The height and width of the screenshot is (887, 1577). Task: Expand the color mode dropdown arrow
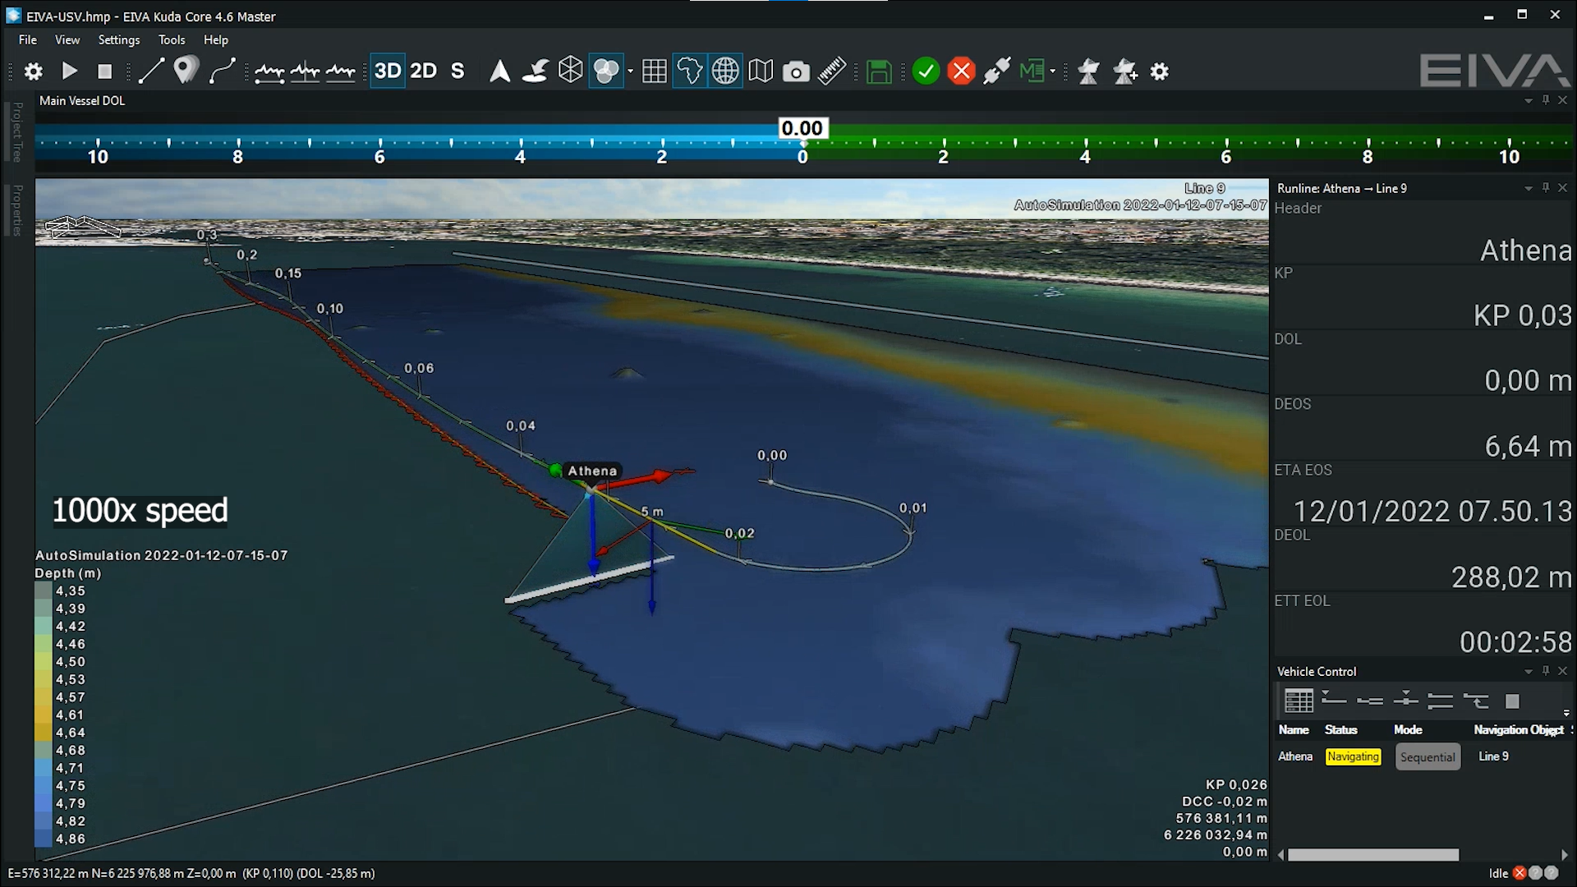[x=631, y=71]
